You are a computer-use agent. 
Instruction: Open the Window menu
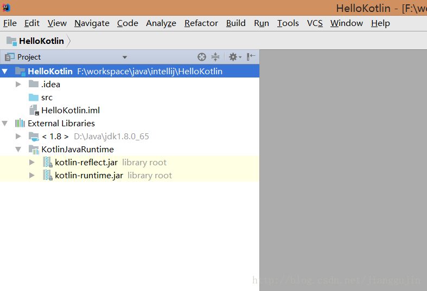coord(346,23)
